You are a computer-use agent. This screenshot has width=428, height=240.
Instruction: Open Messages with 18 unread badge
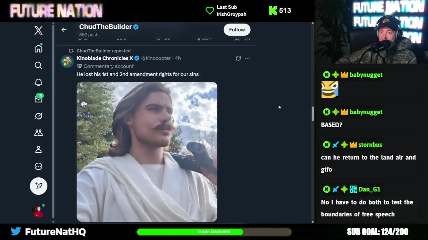[x=38, y=99]
